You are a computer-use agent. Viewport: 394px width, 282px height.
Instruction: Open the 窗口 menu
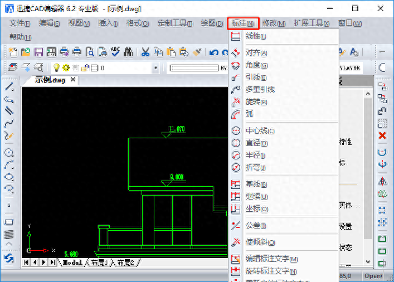point(350,23)
